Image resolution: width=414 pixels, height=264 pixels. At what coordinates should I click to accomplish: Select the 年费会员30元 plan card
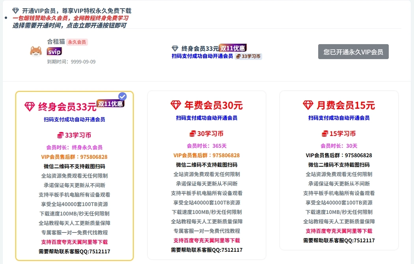[x=207, y=175]
